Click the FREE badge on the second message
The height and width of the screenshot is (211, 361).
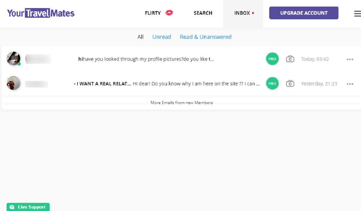click(272, 84)
